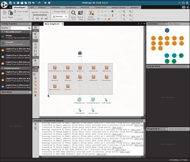Choose organic layout icon in sidebar
This screenshot has height=162, width=190.
coord(35,51)
